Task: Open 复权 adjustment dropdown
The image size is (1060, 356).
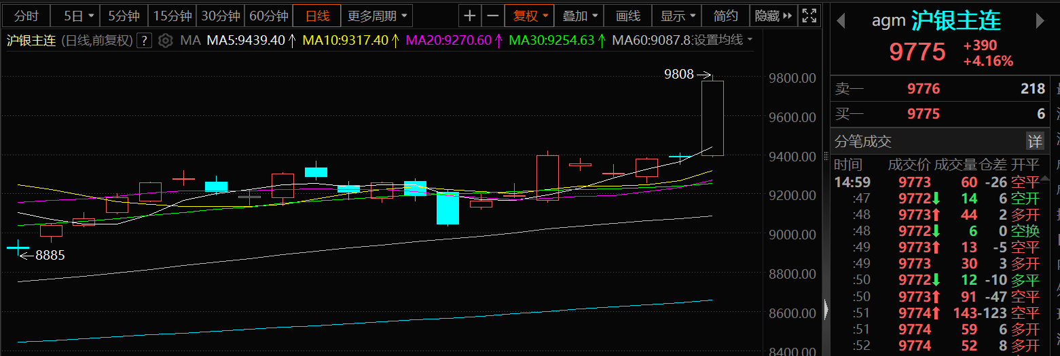Action: click(x=530, y=15)
